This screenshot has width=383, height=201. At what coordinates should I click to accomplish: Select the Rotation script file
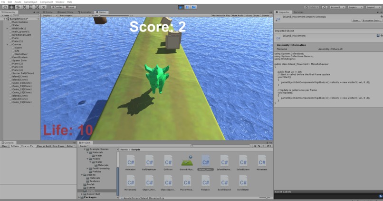(205, 183)
